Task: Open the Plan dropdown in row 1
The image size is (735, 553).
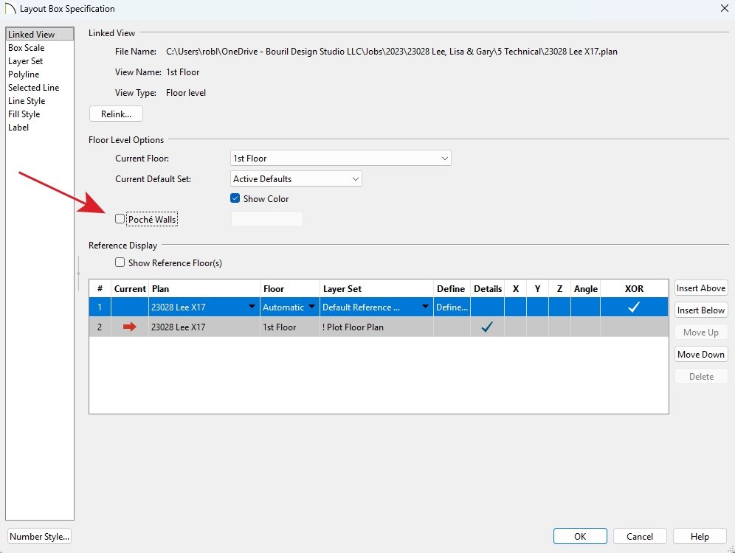Action: (x=252, y=307)
